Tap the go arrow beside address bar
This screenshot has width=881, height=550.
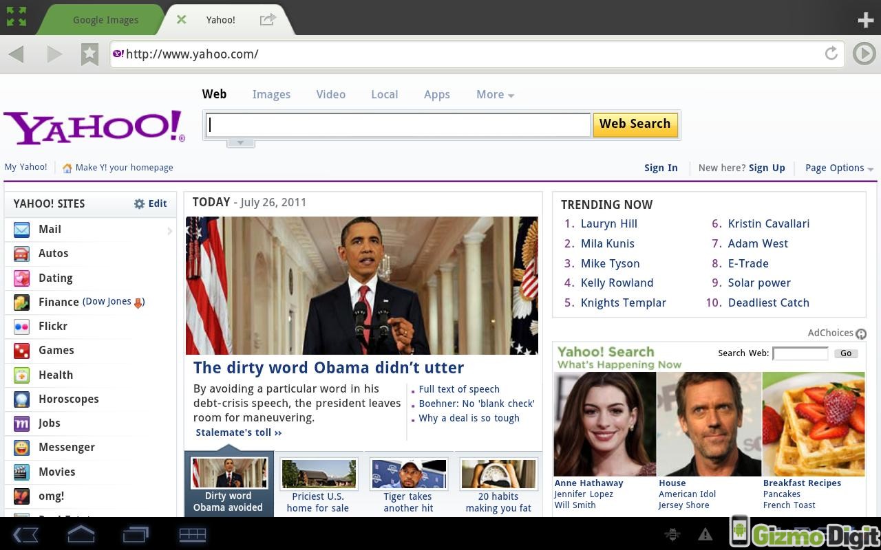coord(864,54)
